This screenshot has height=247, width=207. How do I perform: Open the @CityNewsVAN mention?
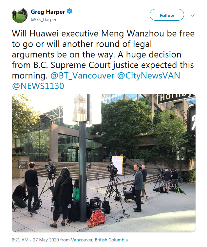[149, 76]
